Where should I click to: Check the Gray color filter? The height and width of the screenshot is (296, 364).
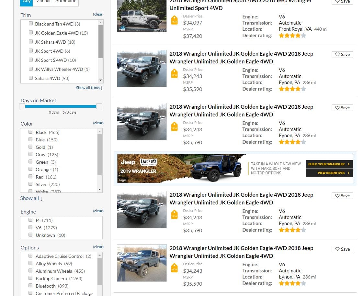coord(30,154)
